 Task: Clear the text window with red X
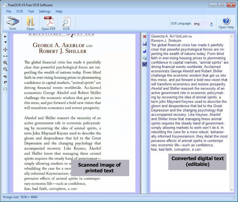point(145,37)
